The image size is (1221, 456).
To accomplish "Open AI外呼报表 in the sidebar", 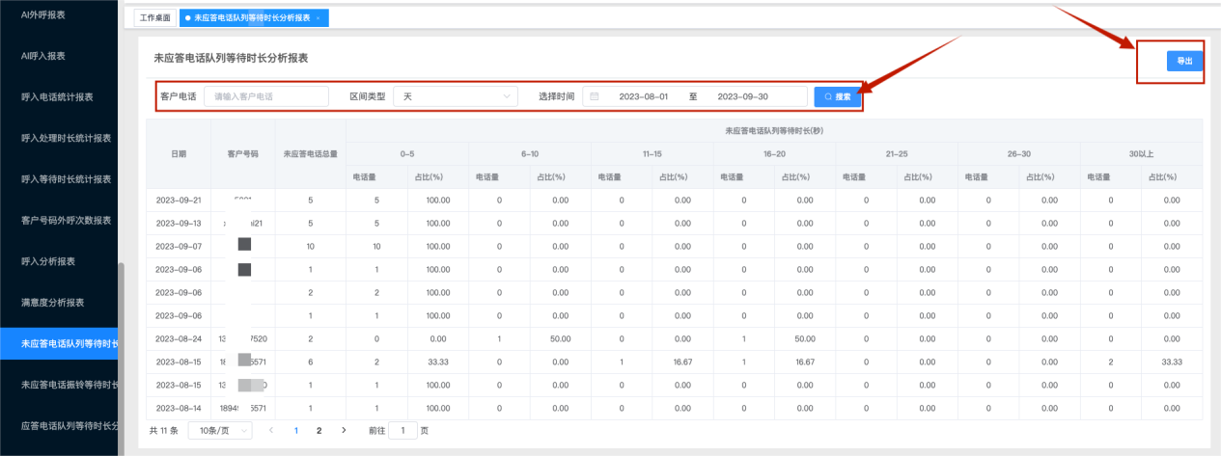I will click(x=42, y=14).
